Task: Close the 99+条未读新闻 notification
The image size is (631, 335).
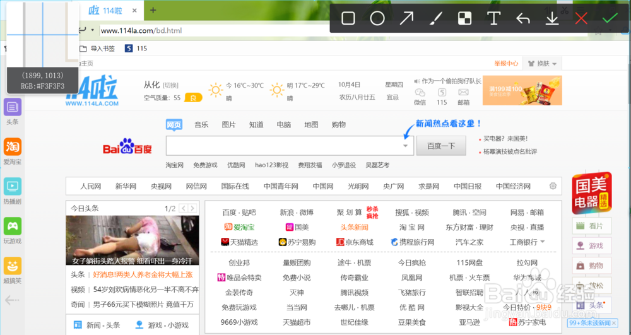Action: (x=614, y=323)
